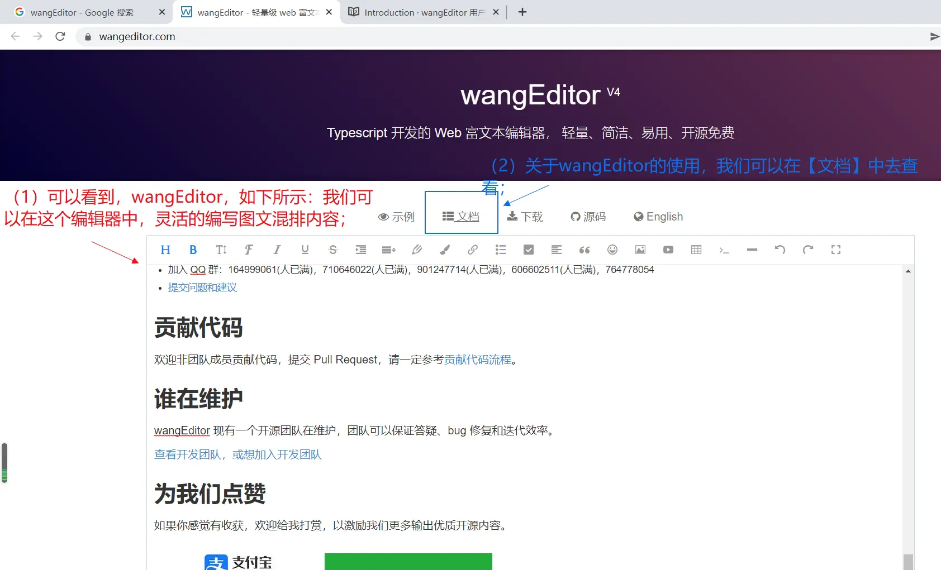Insert a code block
Image resolution: width=941 pixels, height=570 pixels.
pyautogui.click(x=724, y=250)
